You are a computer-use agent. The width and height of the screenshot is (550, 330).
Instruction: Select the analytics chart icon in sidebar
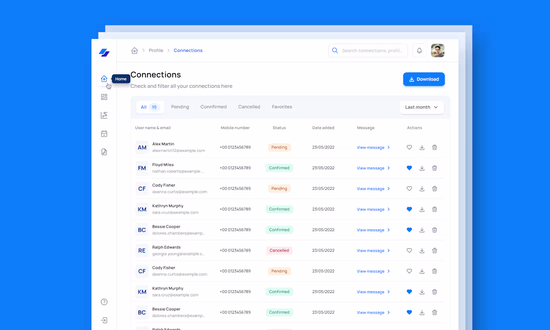[x=104, y=115]
